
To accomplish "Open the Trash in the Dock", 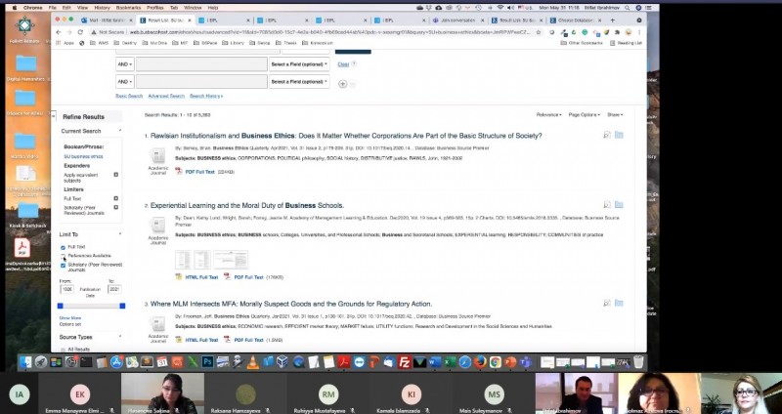I will [638, 361].
